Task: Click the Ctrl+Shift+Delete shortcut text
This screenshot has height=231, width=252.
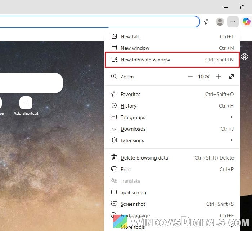Action: [x=214, y=158]
